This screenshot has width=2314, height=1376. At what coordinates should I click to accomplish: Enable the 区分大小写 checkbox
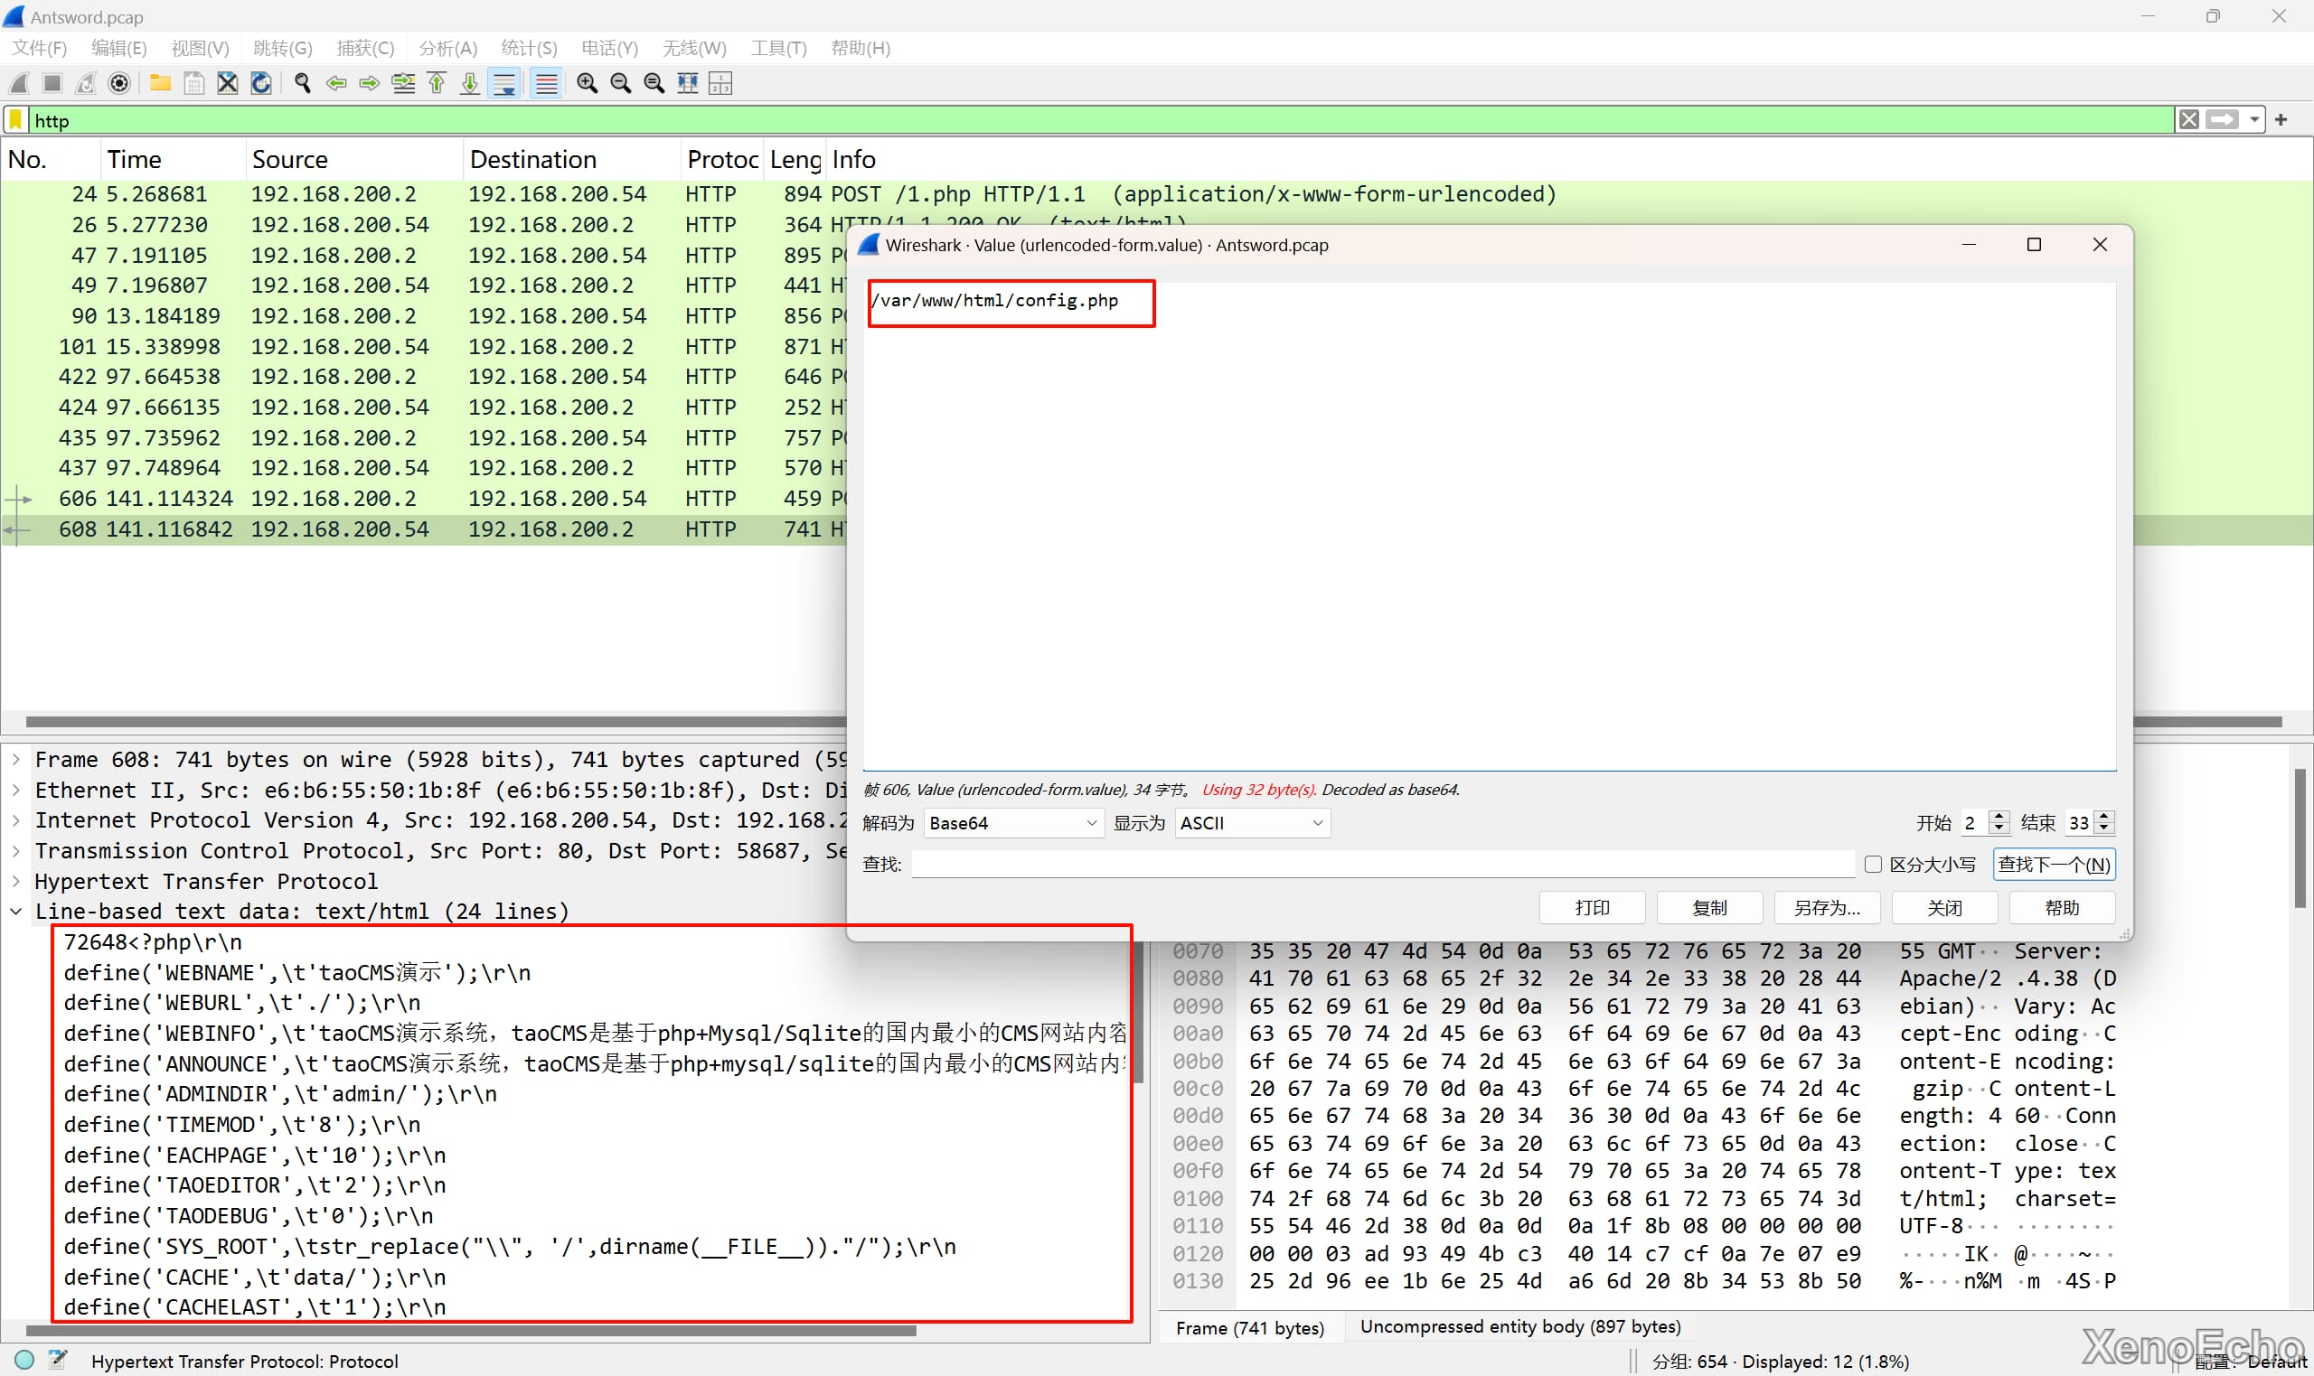pos(1873,864)
